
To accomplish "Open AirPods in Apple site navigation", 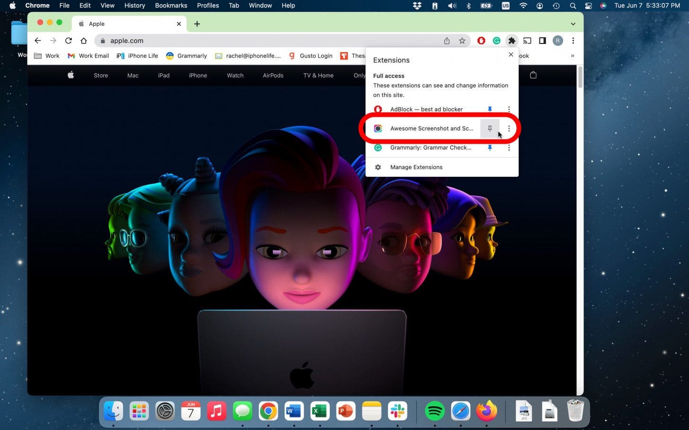I will pyautogui.click(x=273, y=76).
